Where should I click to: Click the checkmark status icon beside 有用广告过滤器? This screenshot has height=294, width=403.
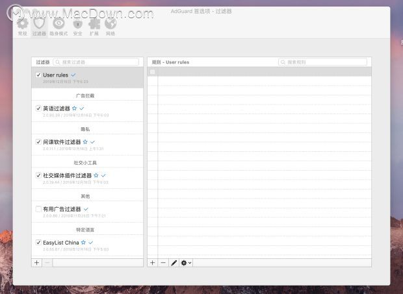tap(86, 209)
